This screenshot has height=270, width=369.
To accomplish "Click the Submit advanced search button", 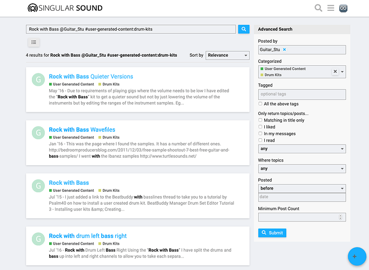I will click(x=272, y=233).
